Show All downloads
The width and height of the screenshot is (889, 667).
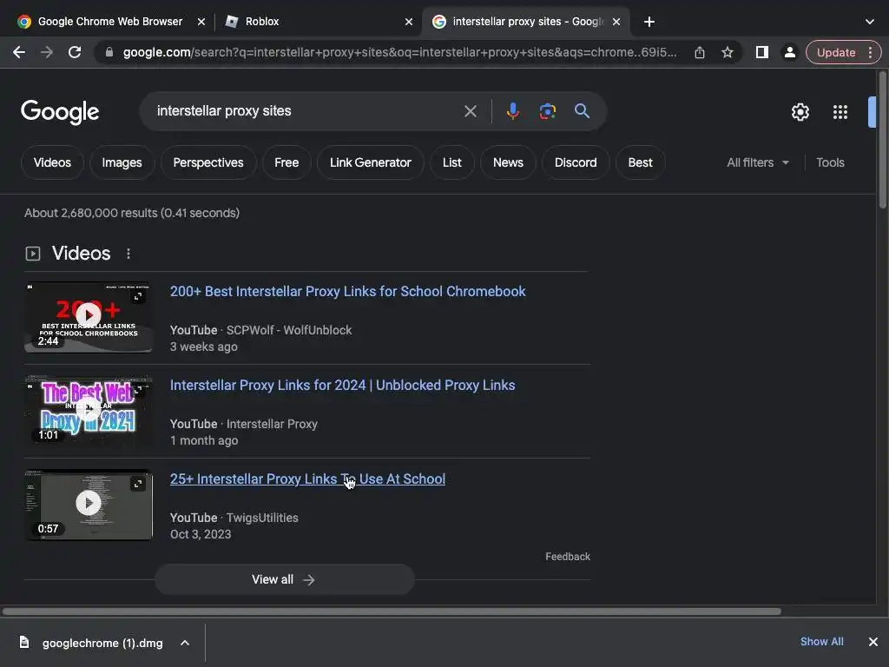[x=821, y=642]
